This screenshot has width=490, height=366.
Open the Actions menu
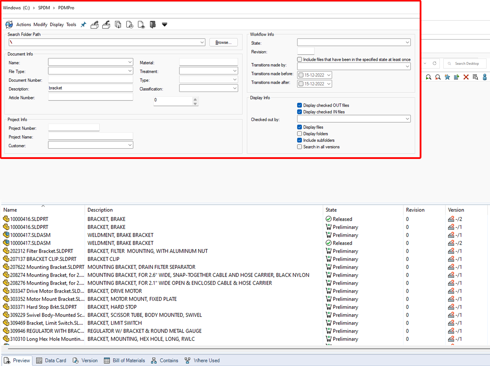coord(24,24)
